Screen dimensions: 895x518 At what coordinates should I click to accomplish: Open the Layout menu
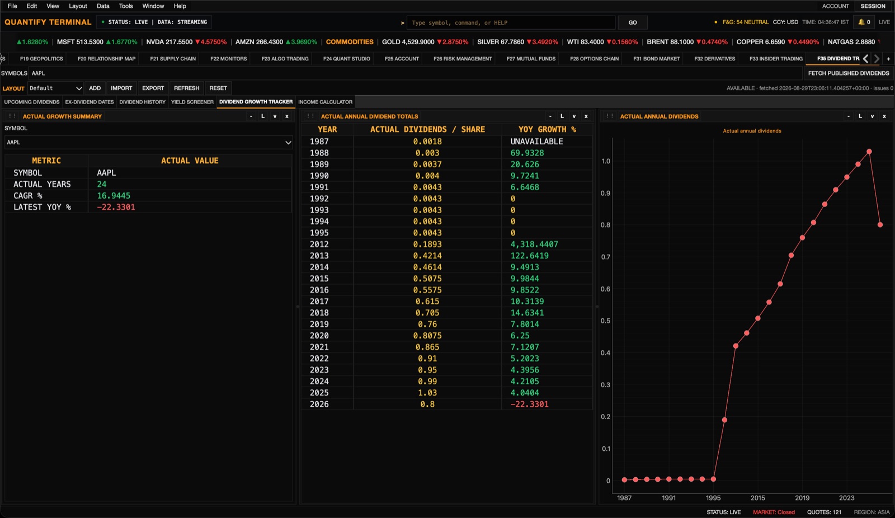tap(78, 6)
